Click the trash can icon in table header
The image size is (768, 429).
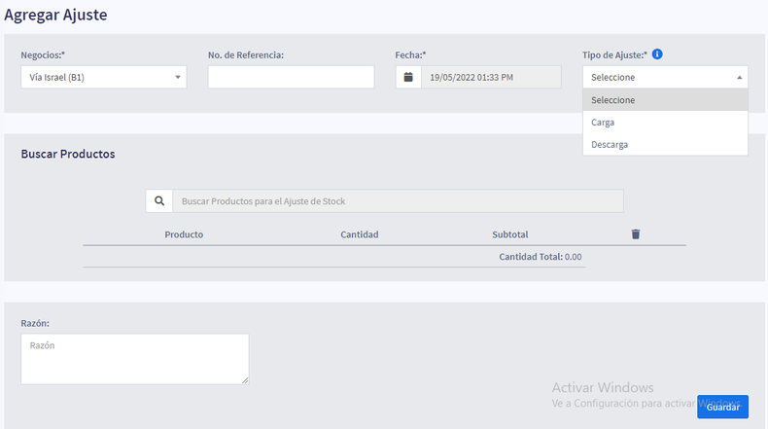(x=635, y=234)
